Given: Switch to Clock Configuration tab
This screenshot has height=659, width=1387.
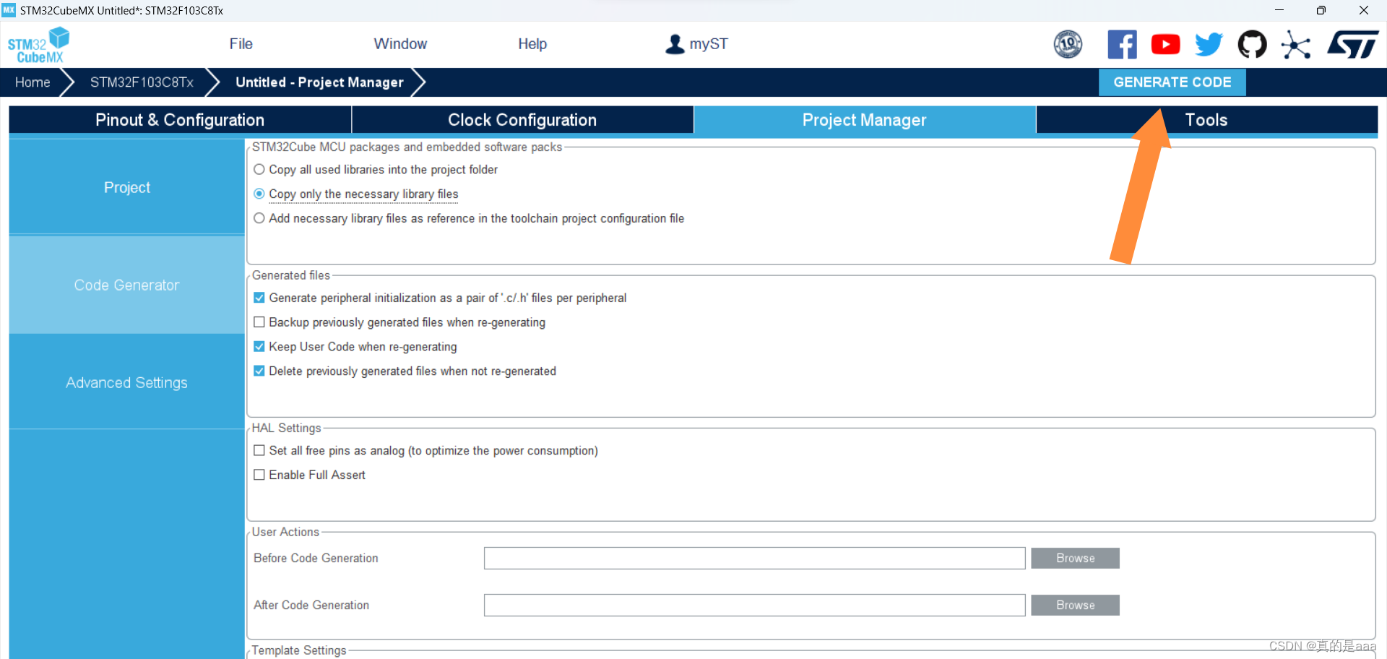Looking at the screenshot, I should pos(522,120).
